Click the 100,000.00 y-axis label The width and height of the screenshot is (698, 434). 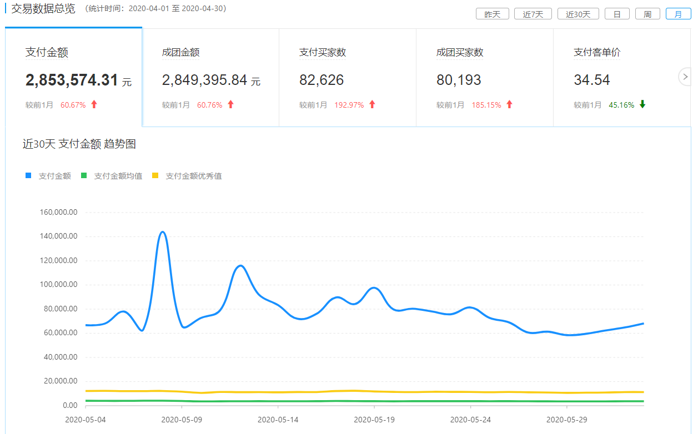[x=58, y=285]
